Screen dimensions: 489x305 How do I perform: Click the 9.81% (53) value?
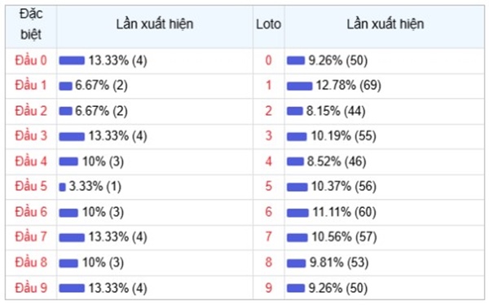point(339,263)
